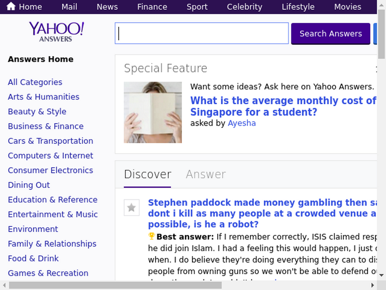
Task: Click the vertical scrollbar thumb
Action: [381, 34]
